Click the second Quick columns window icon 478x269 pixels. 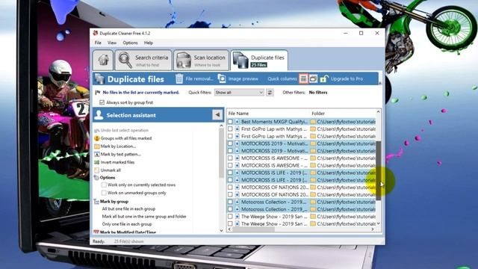313,79
